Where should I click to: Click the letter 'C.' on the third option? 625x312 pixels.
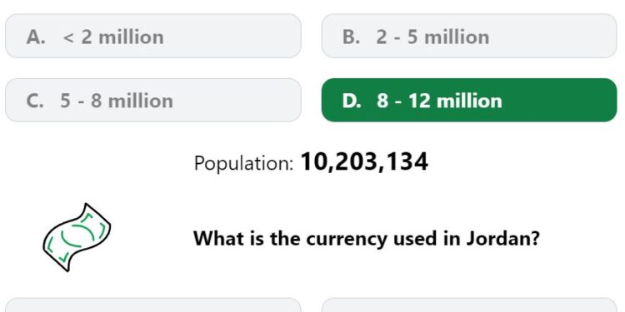35,101
